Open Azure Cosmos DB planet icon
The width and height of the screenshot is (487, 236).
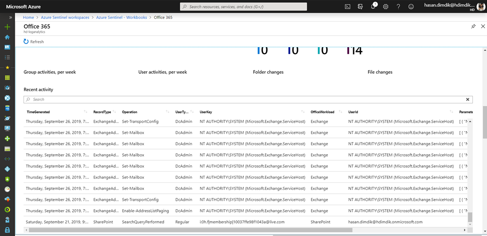pyautogui.click(x=8, y=118)
